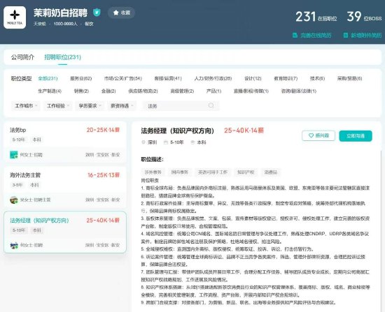This screenshot has height=312, width=385.
Task: Click the verified shield badge beside company name
Action: [97, 13]
